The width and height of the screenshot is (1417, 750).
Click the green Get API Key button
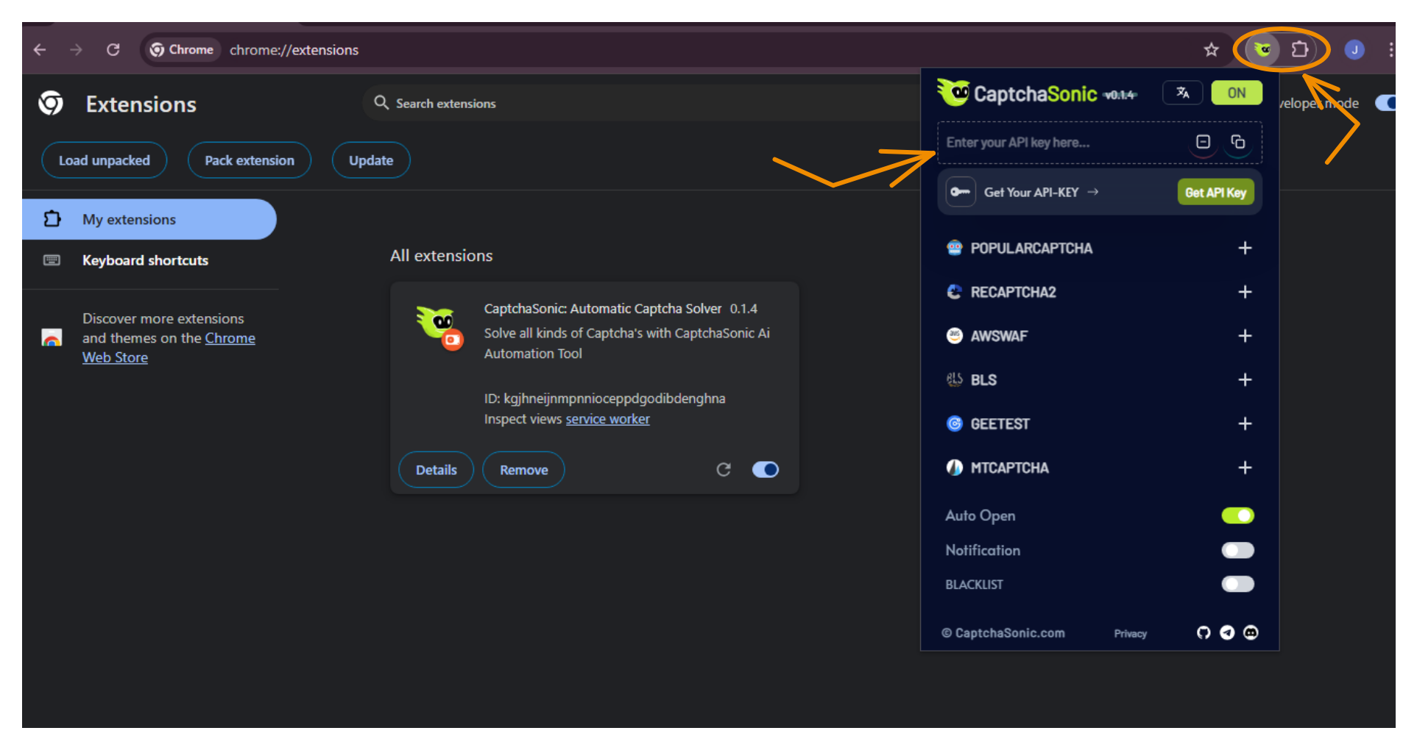[1215, 193]
